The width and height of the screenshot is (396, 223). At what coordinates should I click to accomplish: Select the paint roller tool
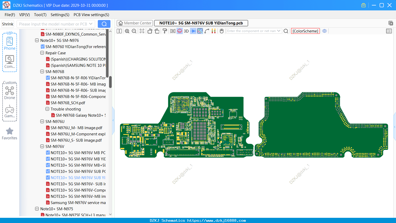pos(165,31)
